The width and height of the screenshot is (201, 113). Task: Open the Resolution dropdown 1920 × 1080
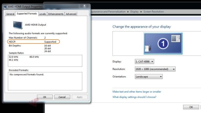click(x=155, y=69)
